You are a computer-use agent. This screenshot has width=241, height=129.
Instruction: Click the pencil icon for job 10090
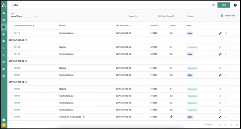220,89
